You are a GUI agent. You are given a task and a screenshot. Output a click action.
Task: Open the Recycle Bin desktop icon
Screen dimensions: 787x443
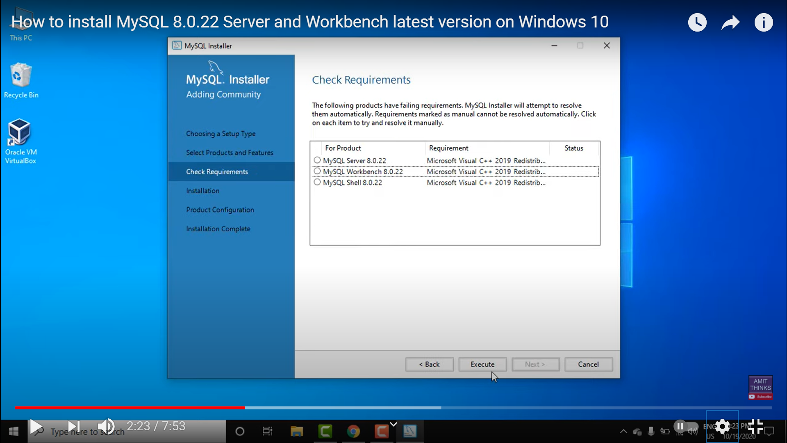(x=21, y=80)
